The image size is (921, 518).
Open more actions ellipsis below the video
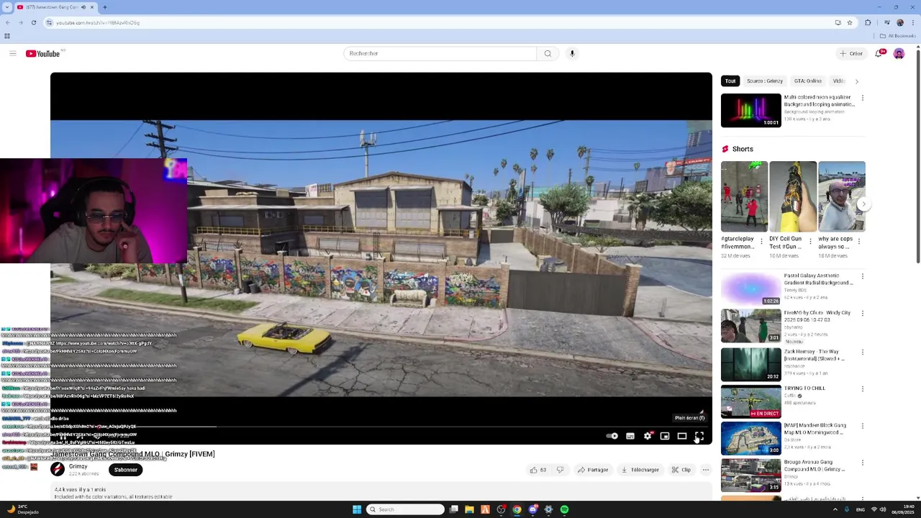pos(706,470)
